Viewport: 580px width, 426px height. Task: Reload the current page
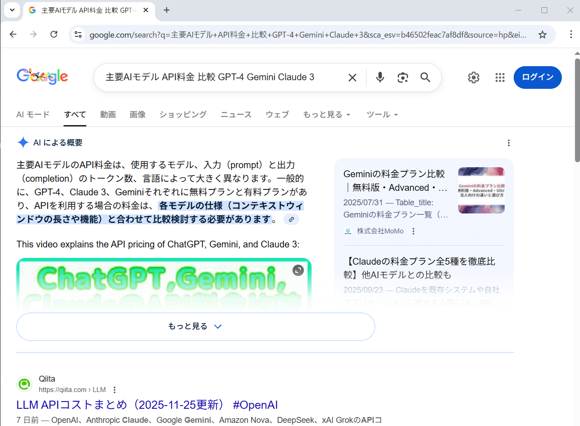tap(54, 34)
